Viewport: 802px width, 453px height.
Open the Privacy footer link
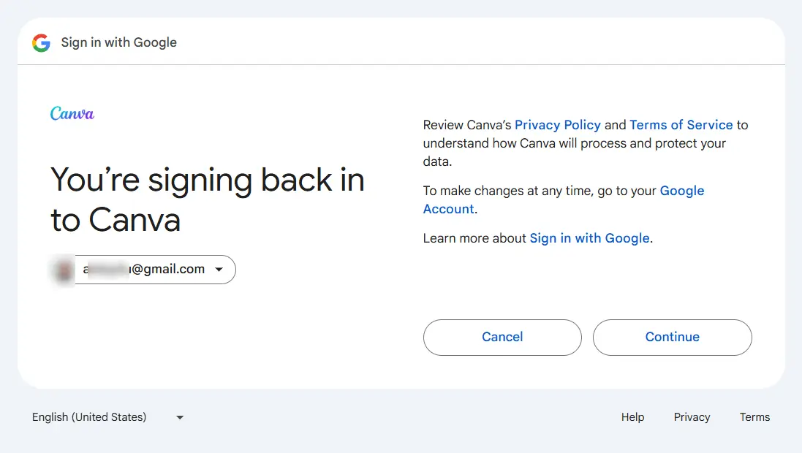pyautogui.click(x=692, y=417)
